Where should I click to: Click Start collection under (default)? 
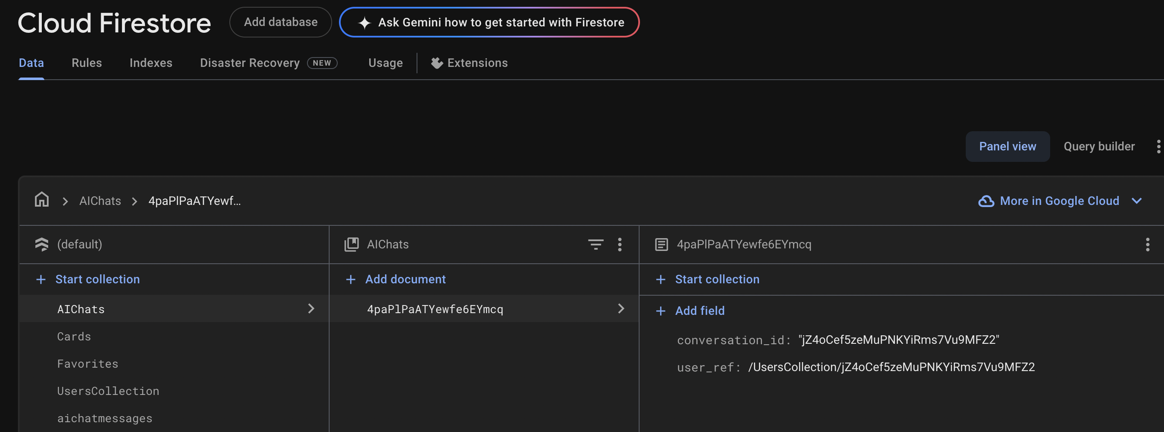coord(98,279)
